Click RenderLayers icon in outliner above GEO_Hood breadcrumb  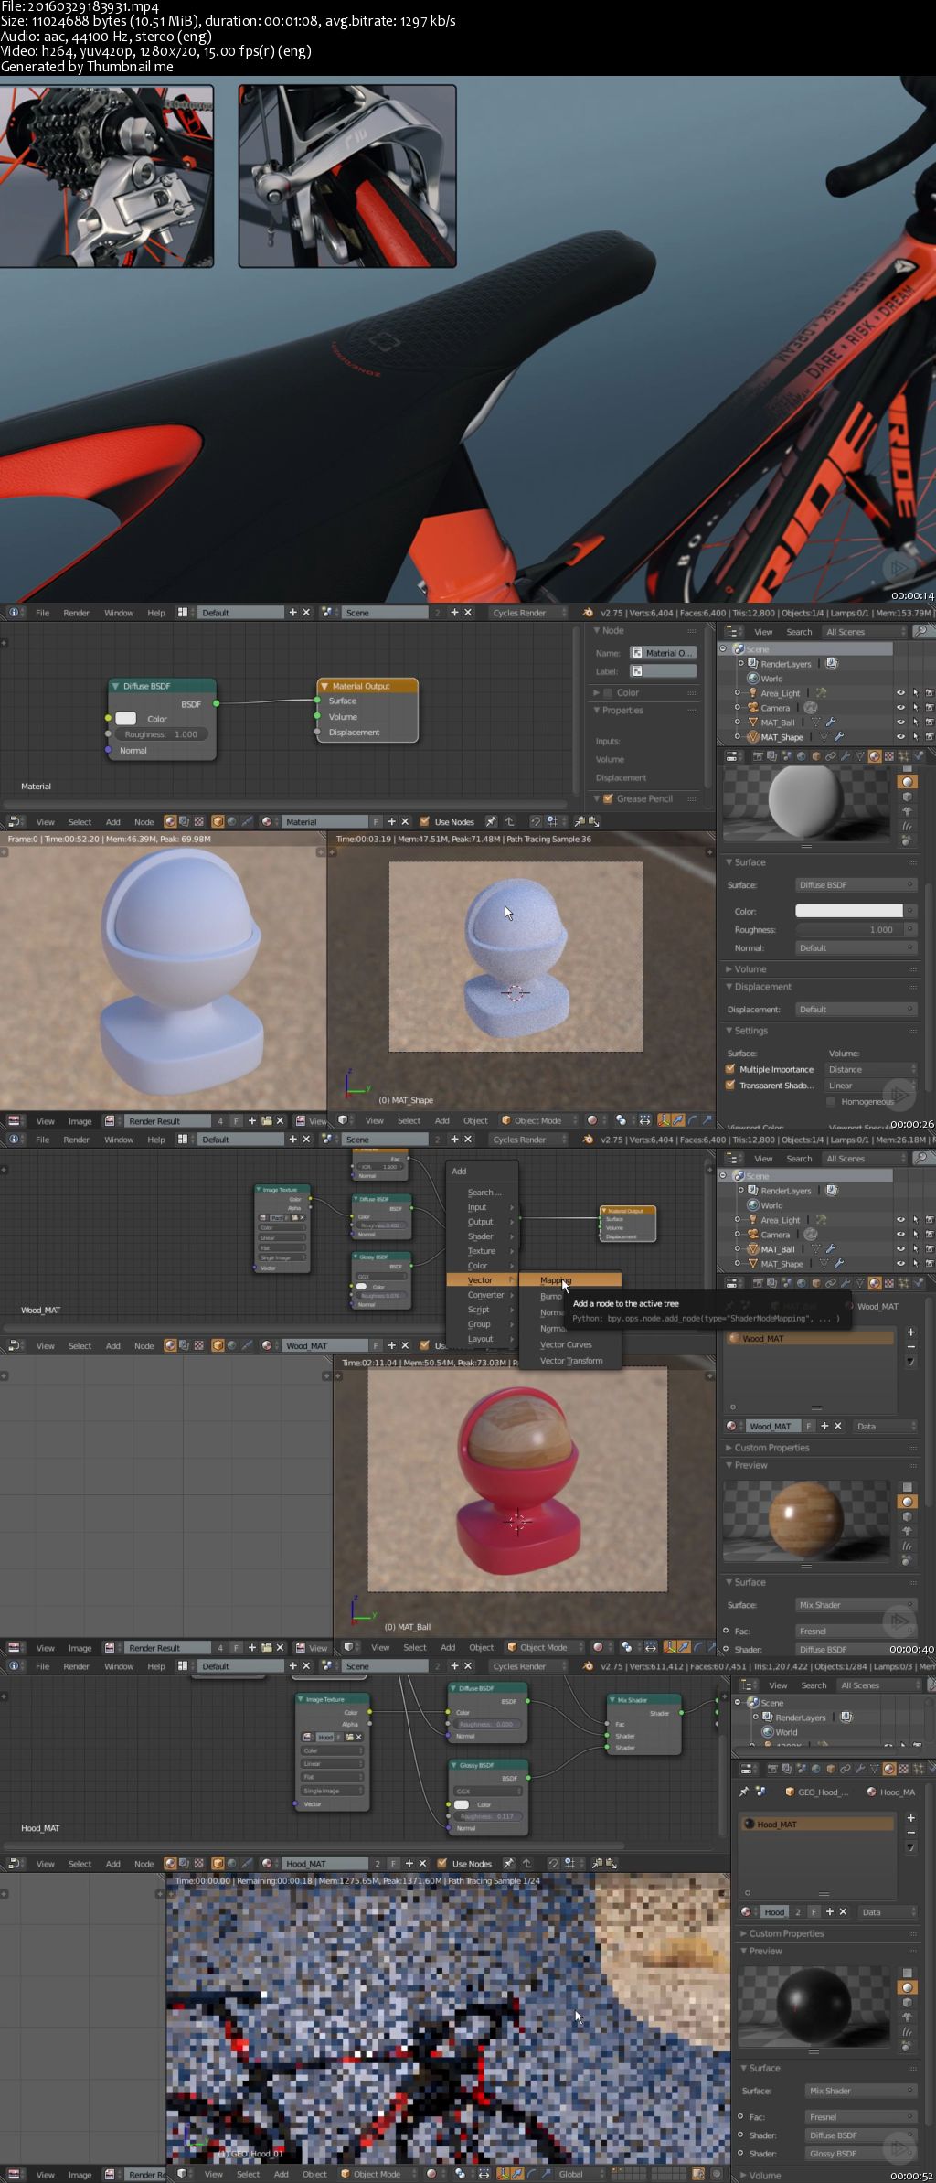(x=770, y=1717)
